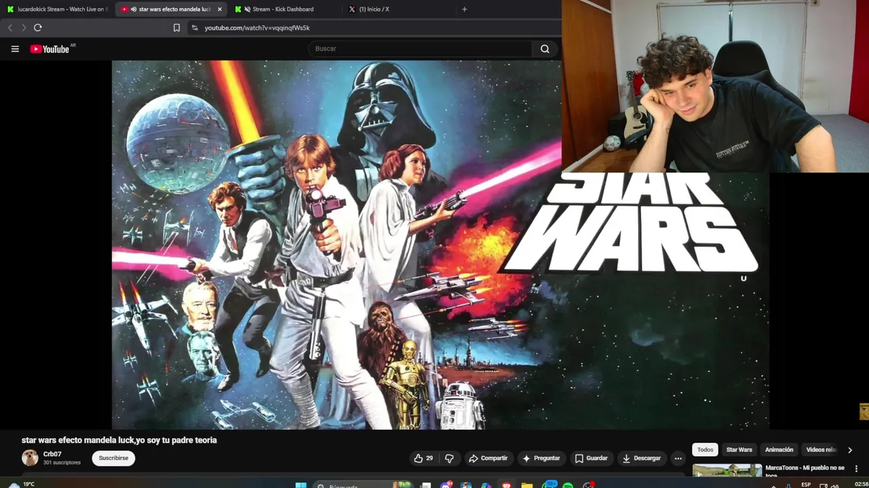Open the File Explorer folder taskbar icon
Screen dimensions: 869x488
click(527, 485)
